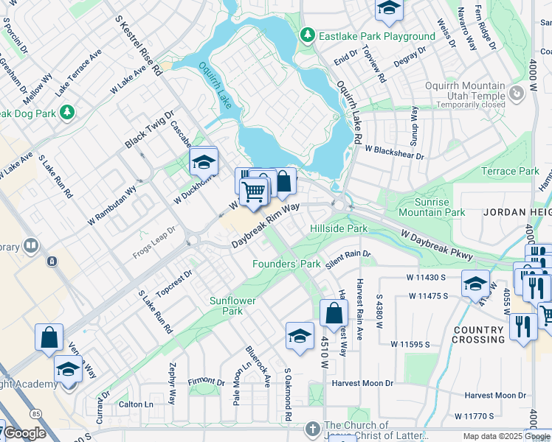552x442 pixels.
Task: Open the library marker icon
Action: pos(31,245)
